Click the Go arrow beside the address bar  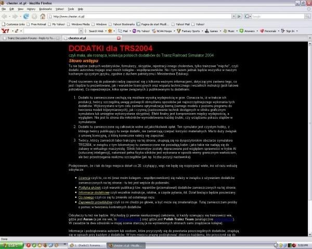pyautogui.click(x=239, y=16)
